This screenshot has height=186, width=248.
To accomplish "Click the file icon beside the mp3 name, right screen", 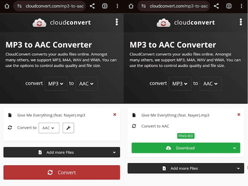I will tap(134, 115).
